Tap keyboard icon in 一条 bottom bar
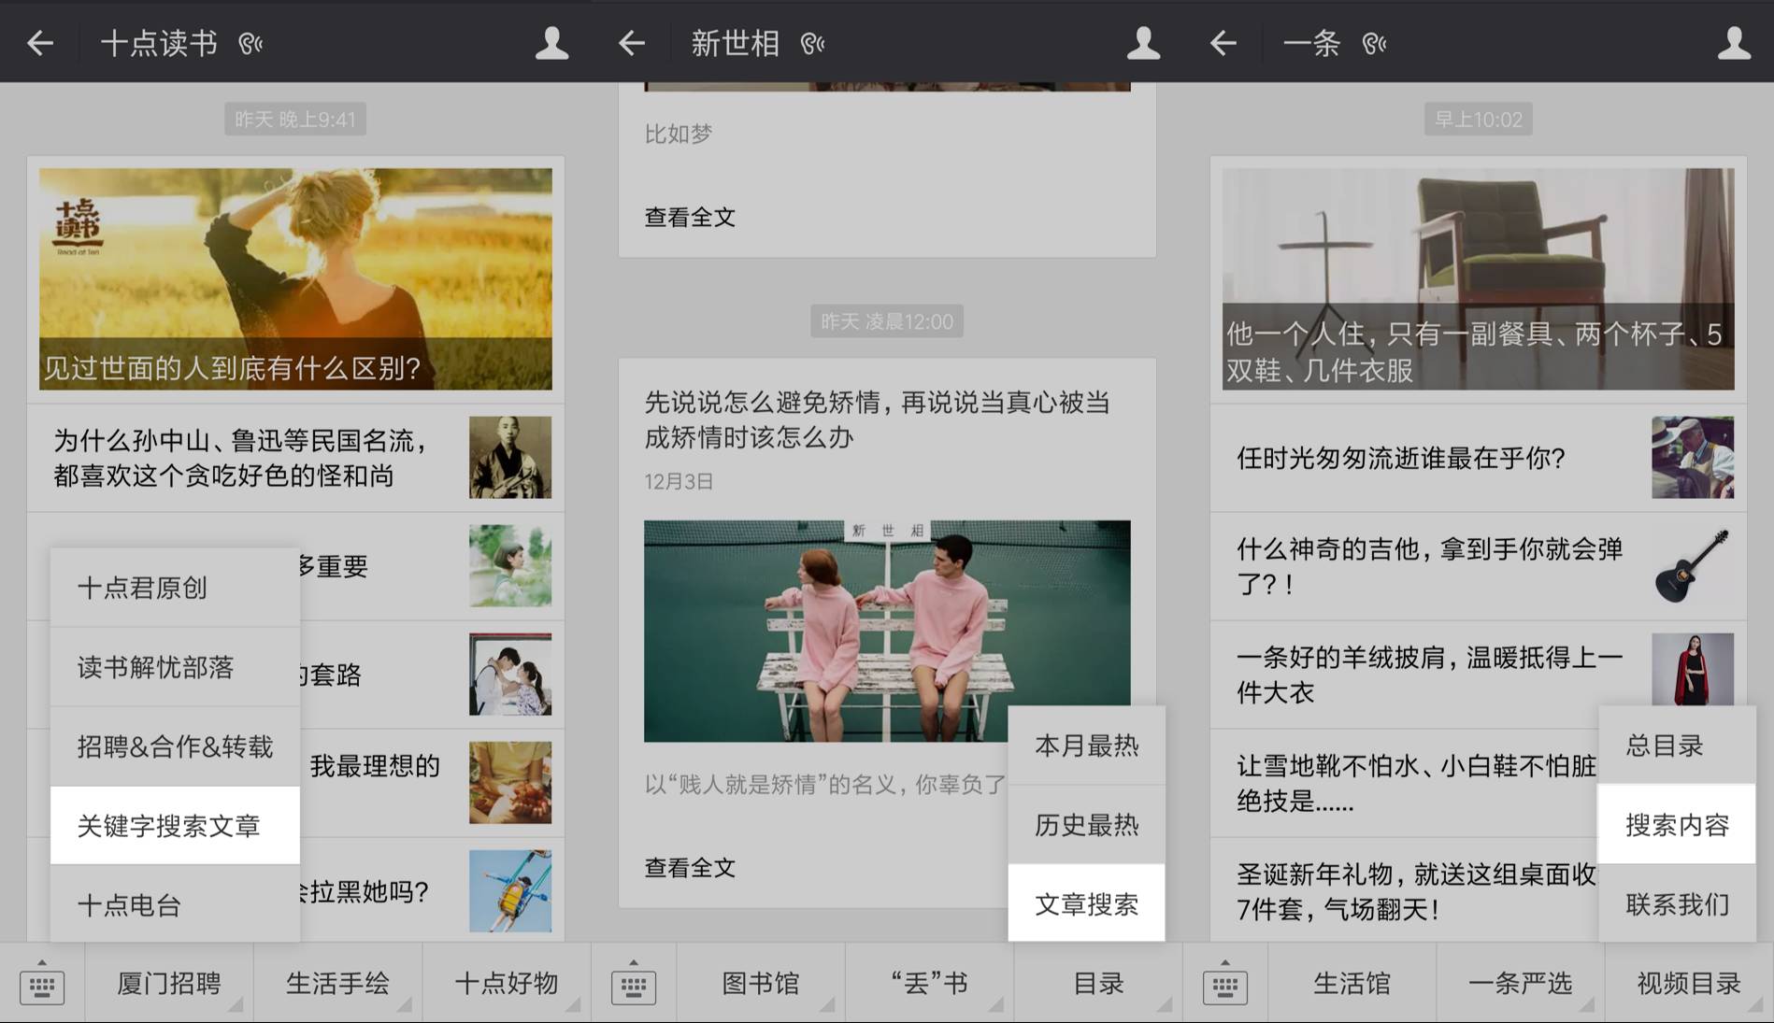 pyautogui.click(x=1225, y=984)
